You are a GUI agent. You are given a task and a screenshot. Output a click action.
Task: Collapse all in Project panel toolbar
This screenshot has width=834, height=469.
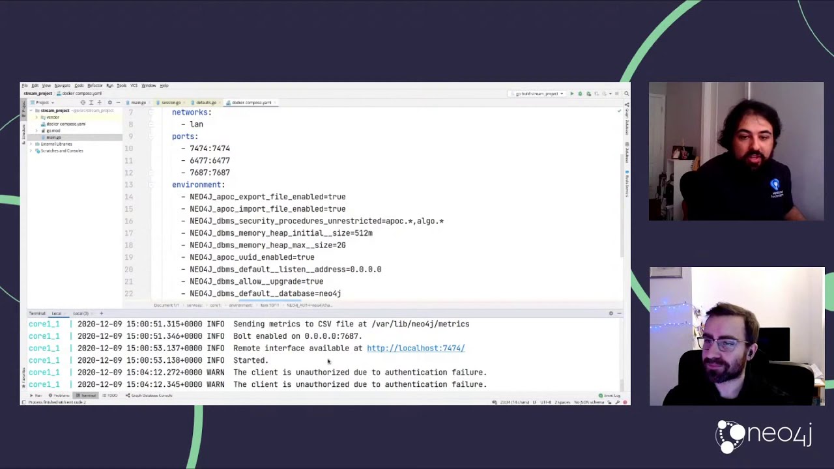99,102
